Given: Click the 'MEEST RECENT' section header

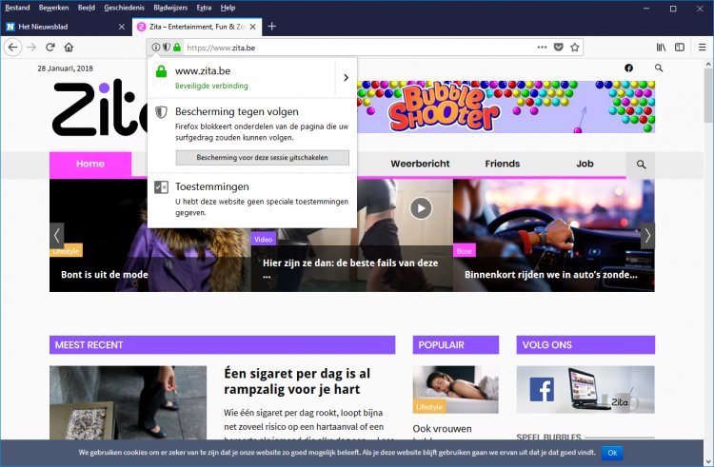Looking at the screenshot, I should click(222, 344).
